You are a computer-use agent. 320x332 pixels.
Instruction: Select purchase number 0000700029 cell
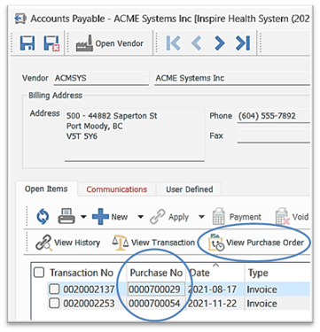coord(156,290)
